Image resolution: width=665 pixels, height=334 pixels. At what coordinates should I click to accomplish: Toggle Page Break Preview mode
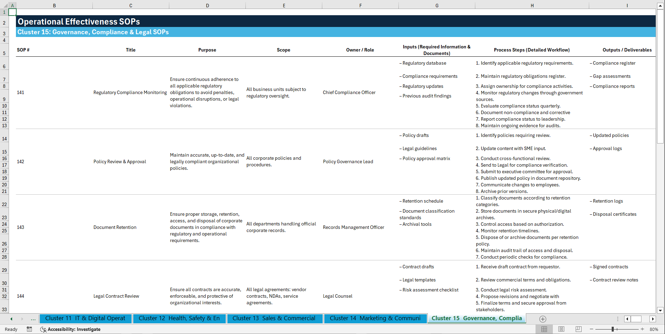578,329
